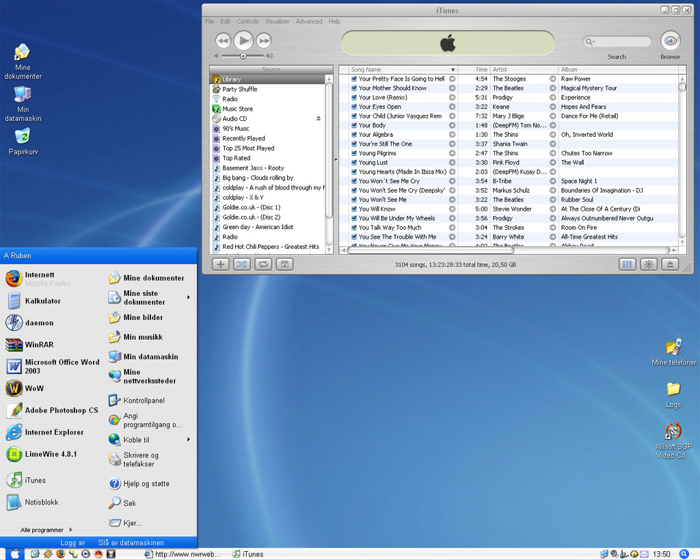Eject the Audio CD in source list
The image size is (700, 560).
319,118
